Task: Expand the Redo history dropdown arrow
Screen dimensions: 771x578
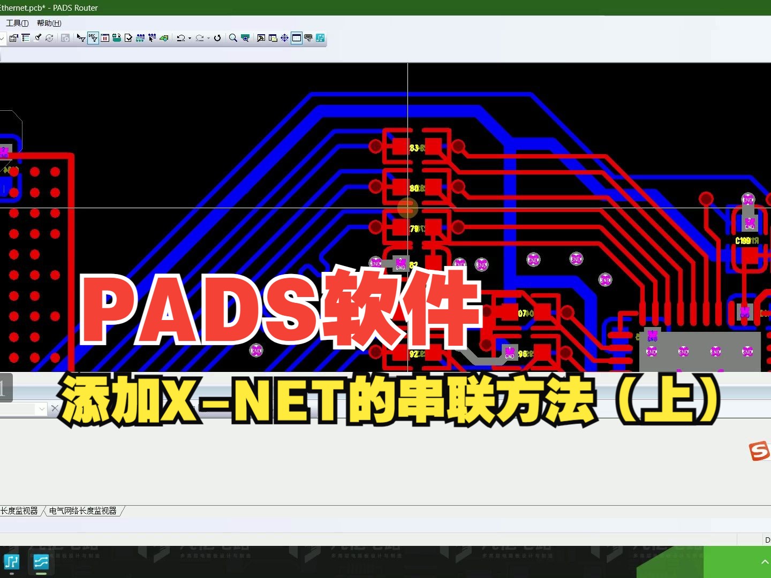Action: [208, 38]
